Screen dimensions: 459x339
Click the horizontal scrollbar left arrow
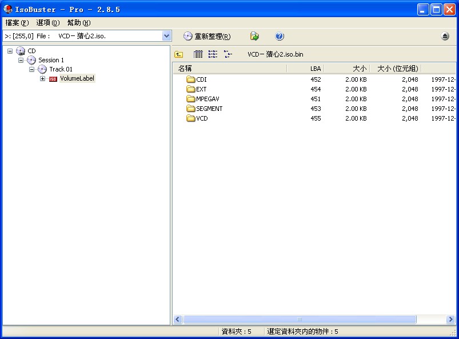178,320
